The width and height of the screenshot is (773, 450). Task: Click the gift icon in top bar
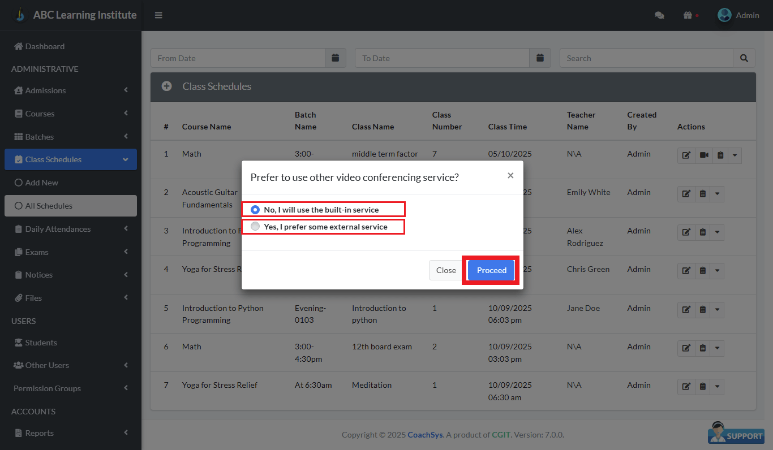coord(688,15)
